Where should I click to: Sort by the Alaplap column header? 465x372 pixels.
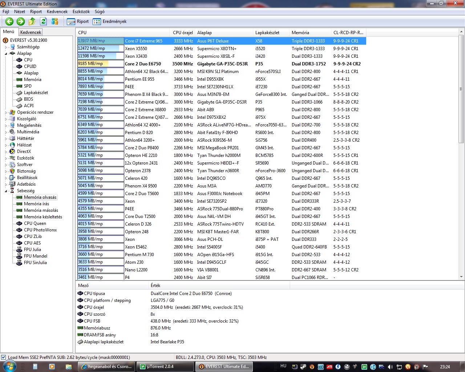pos(223,32)
